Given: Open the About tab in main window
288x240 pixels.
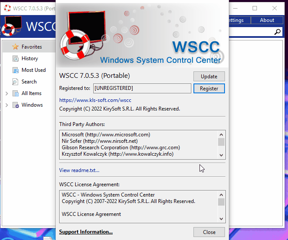Looking at the screenshot, I should (x=267, y=20).
